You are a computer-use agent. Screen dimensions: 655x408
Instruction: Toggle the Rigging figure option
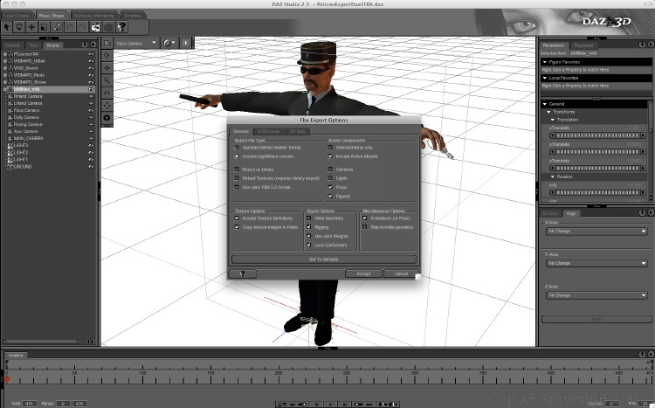coord(309,227)
